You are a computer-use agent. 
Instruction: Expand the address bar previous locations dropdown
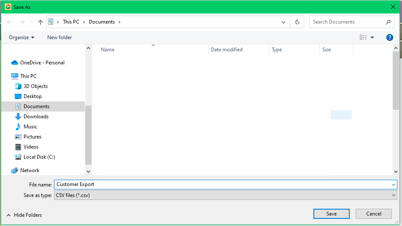(283, 22)
